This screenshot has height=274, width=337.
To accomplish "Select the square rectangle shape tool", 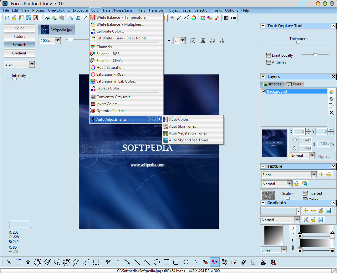I will click(166, 262).
